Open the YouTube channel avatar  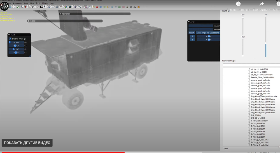4,6
